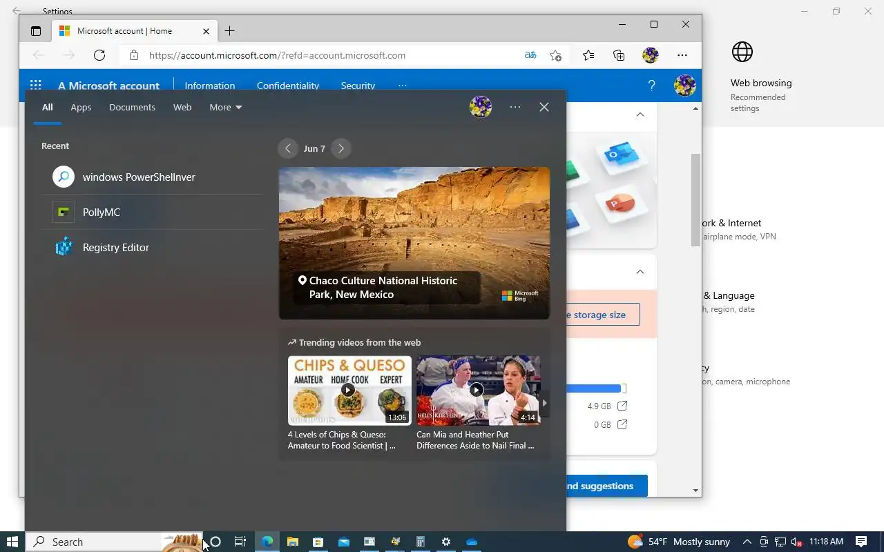Open network tray icon
Screen dimensions: 884x552
(x=780, y=542)
